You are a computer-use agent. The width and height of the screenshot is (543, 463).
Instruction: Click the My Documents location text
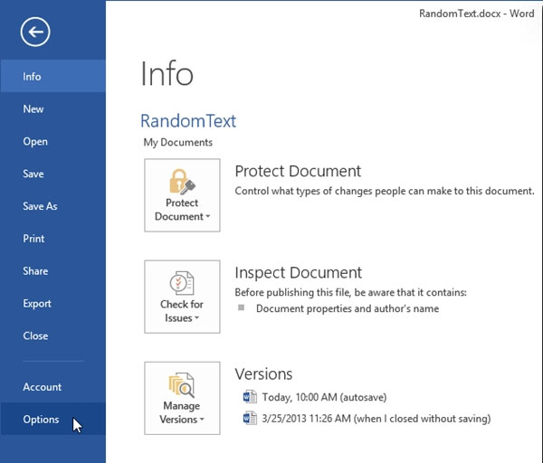click(178, 142)
